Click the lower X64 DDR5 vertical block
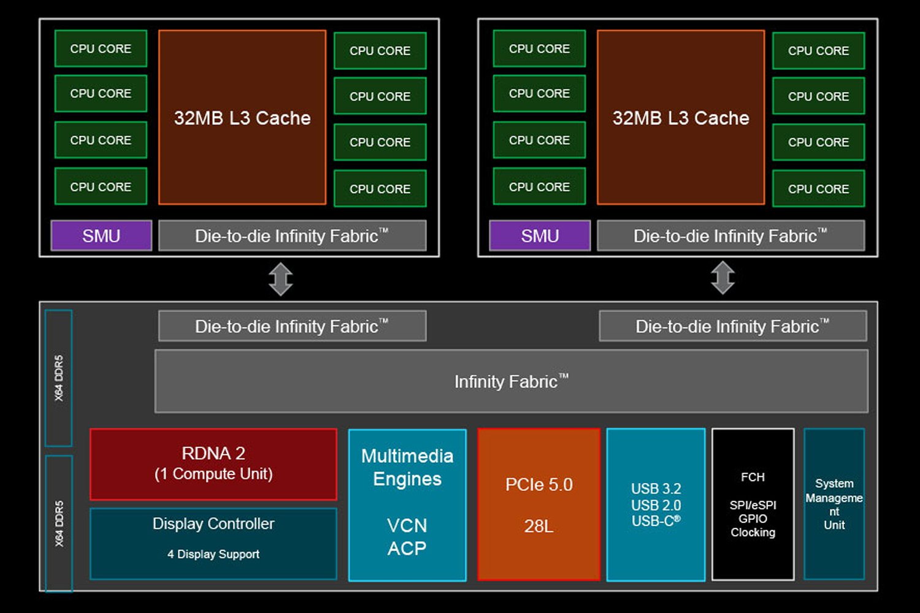Screen dimensions: 920x613 click(59, 523)
